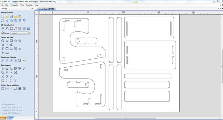Open the File menu

(2, 5)
